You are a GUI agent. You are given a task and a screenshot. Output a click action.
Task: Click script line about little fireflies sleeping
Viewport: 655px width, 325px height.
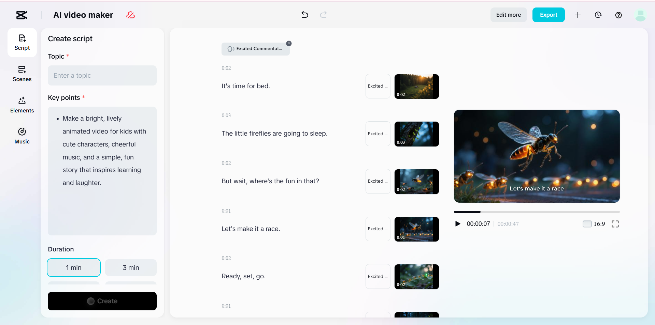pyautogui.click(x=274, y=134)
